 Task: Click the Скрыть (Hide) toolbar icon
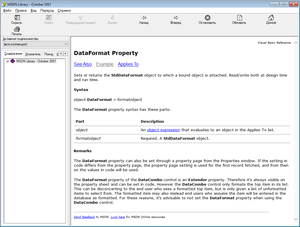pyautogui.click(x=17, y=18)
